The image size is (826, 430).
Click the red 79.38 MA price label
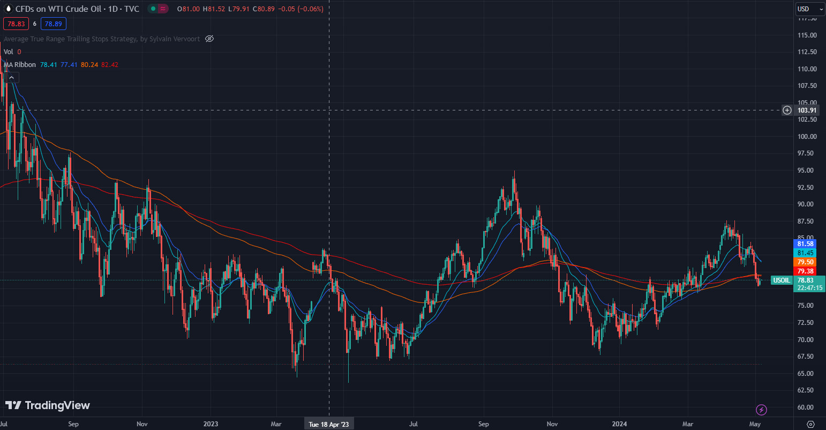click(x=806, y=271)
